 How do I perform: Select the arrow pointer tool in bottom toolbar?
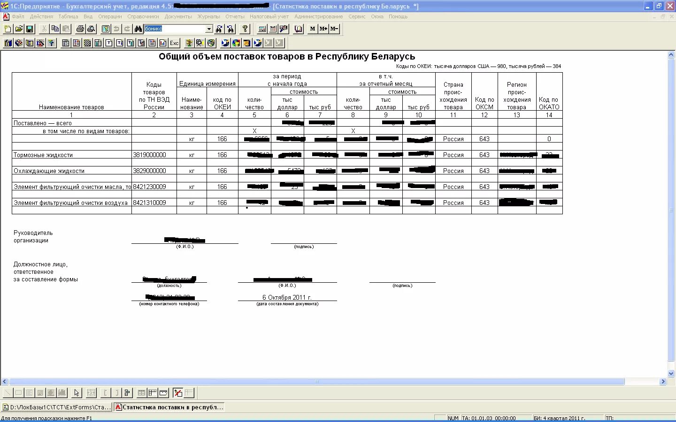[77, 393]
